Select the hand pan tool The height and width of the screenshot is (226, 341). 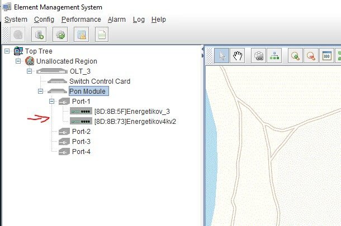[x=238, y=56]
